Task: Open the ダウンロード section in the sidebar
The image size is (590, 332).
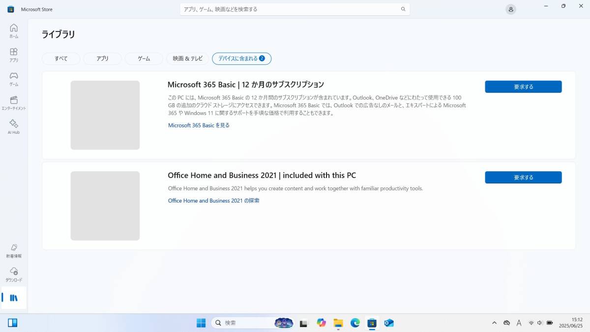Action: [x=13, y=274]
